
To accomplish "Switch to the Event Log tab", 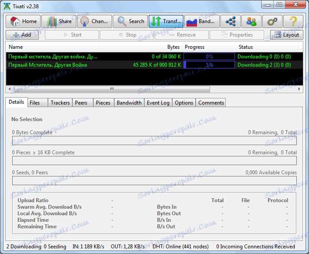I will tap(158, 103).
